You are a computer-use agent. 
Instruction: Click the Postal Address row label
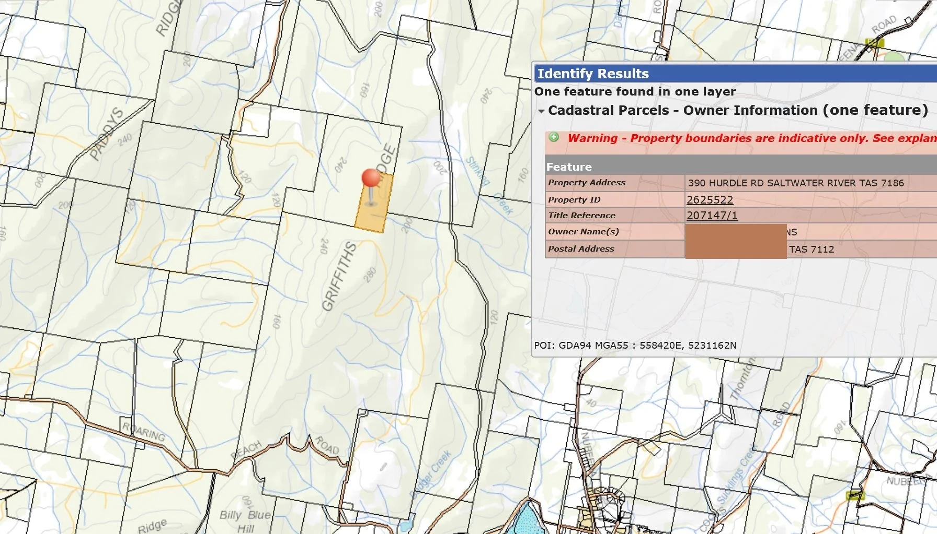tap(581, 249)
